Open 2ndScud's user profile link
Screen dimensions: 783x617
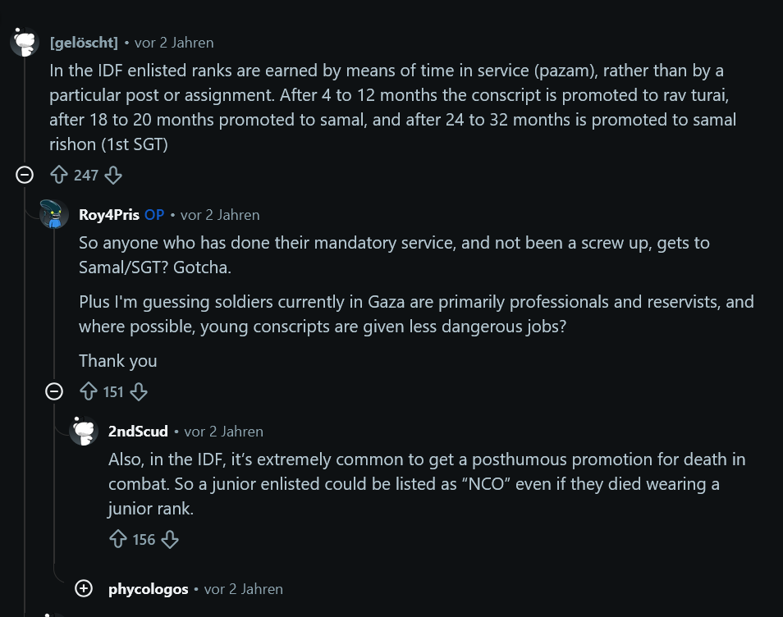138,432
